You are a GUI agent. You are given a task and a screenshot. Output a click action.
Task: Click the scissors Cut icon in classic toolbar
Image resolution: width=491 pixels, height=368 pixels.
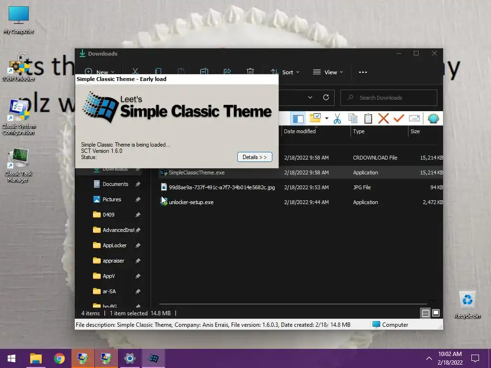[x=337, y=119]
